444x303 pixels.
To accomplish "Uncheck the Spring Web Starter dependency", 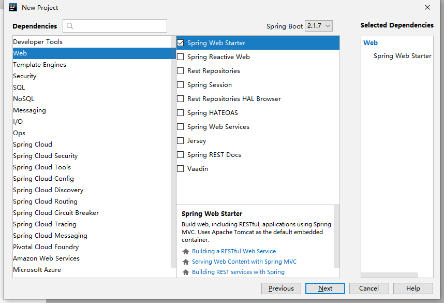I will click(x=181, y=42).
